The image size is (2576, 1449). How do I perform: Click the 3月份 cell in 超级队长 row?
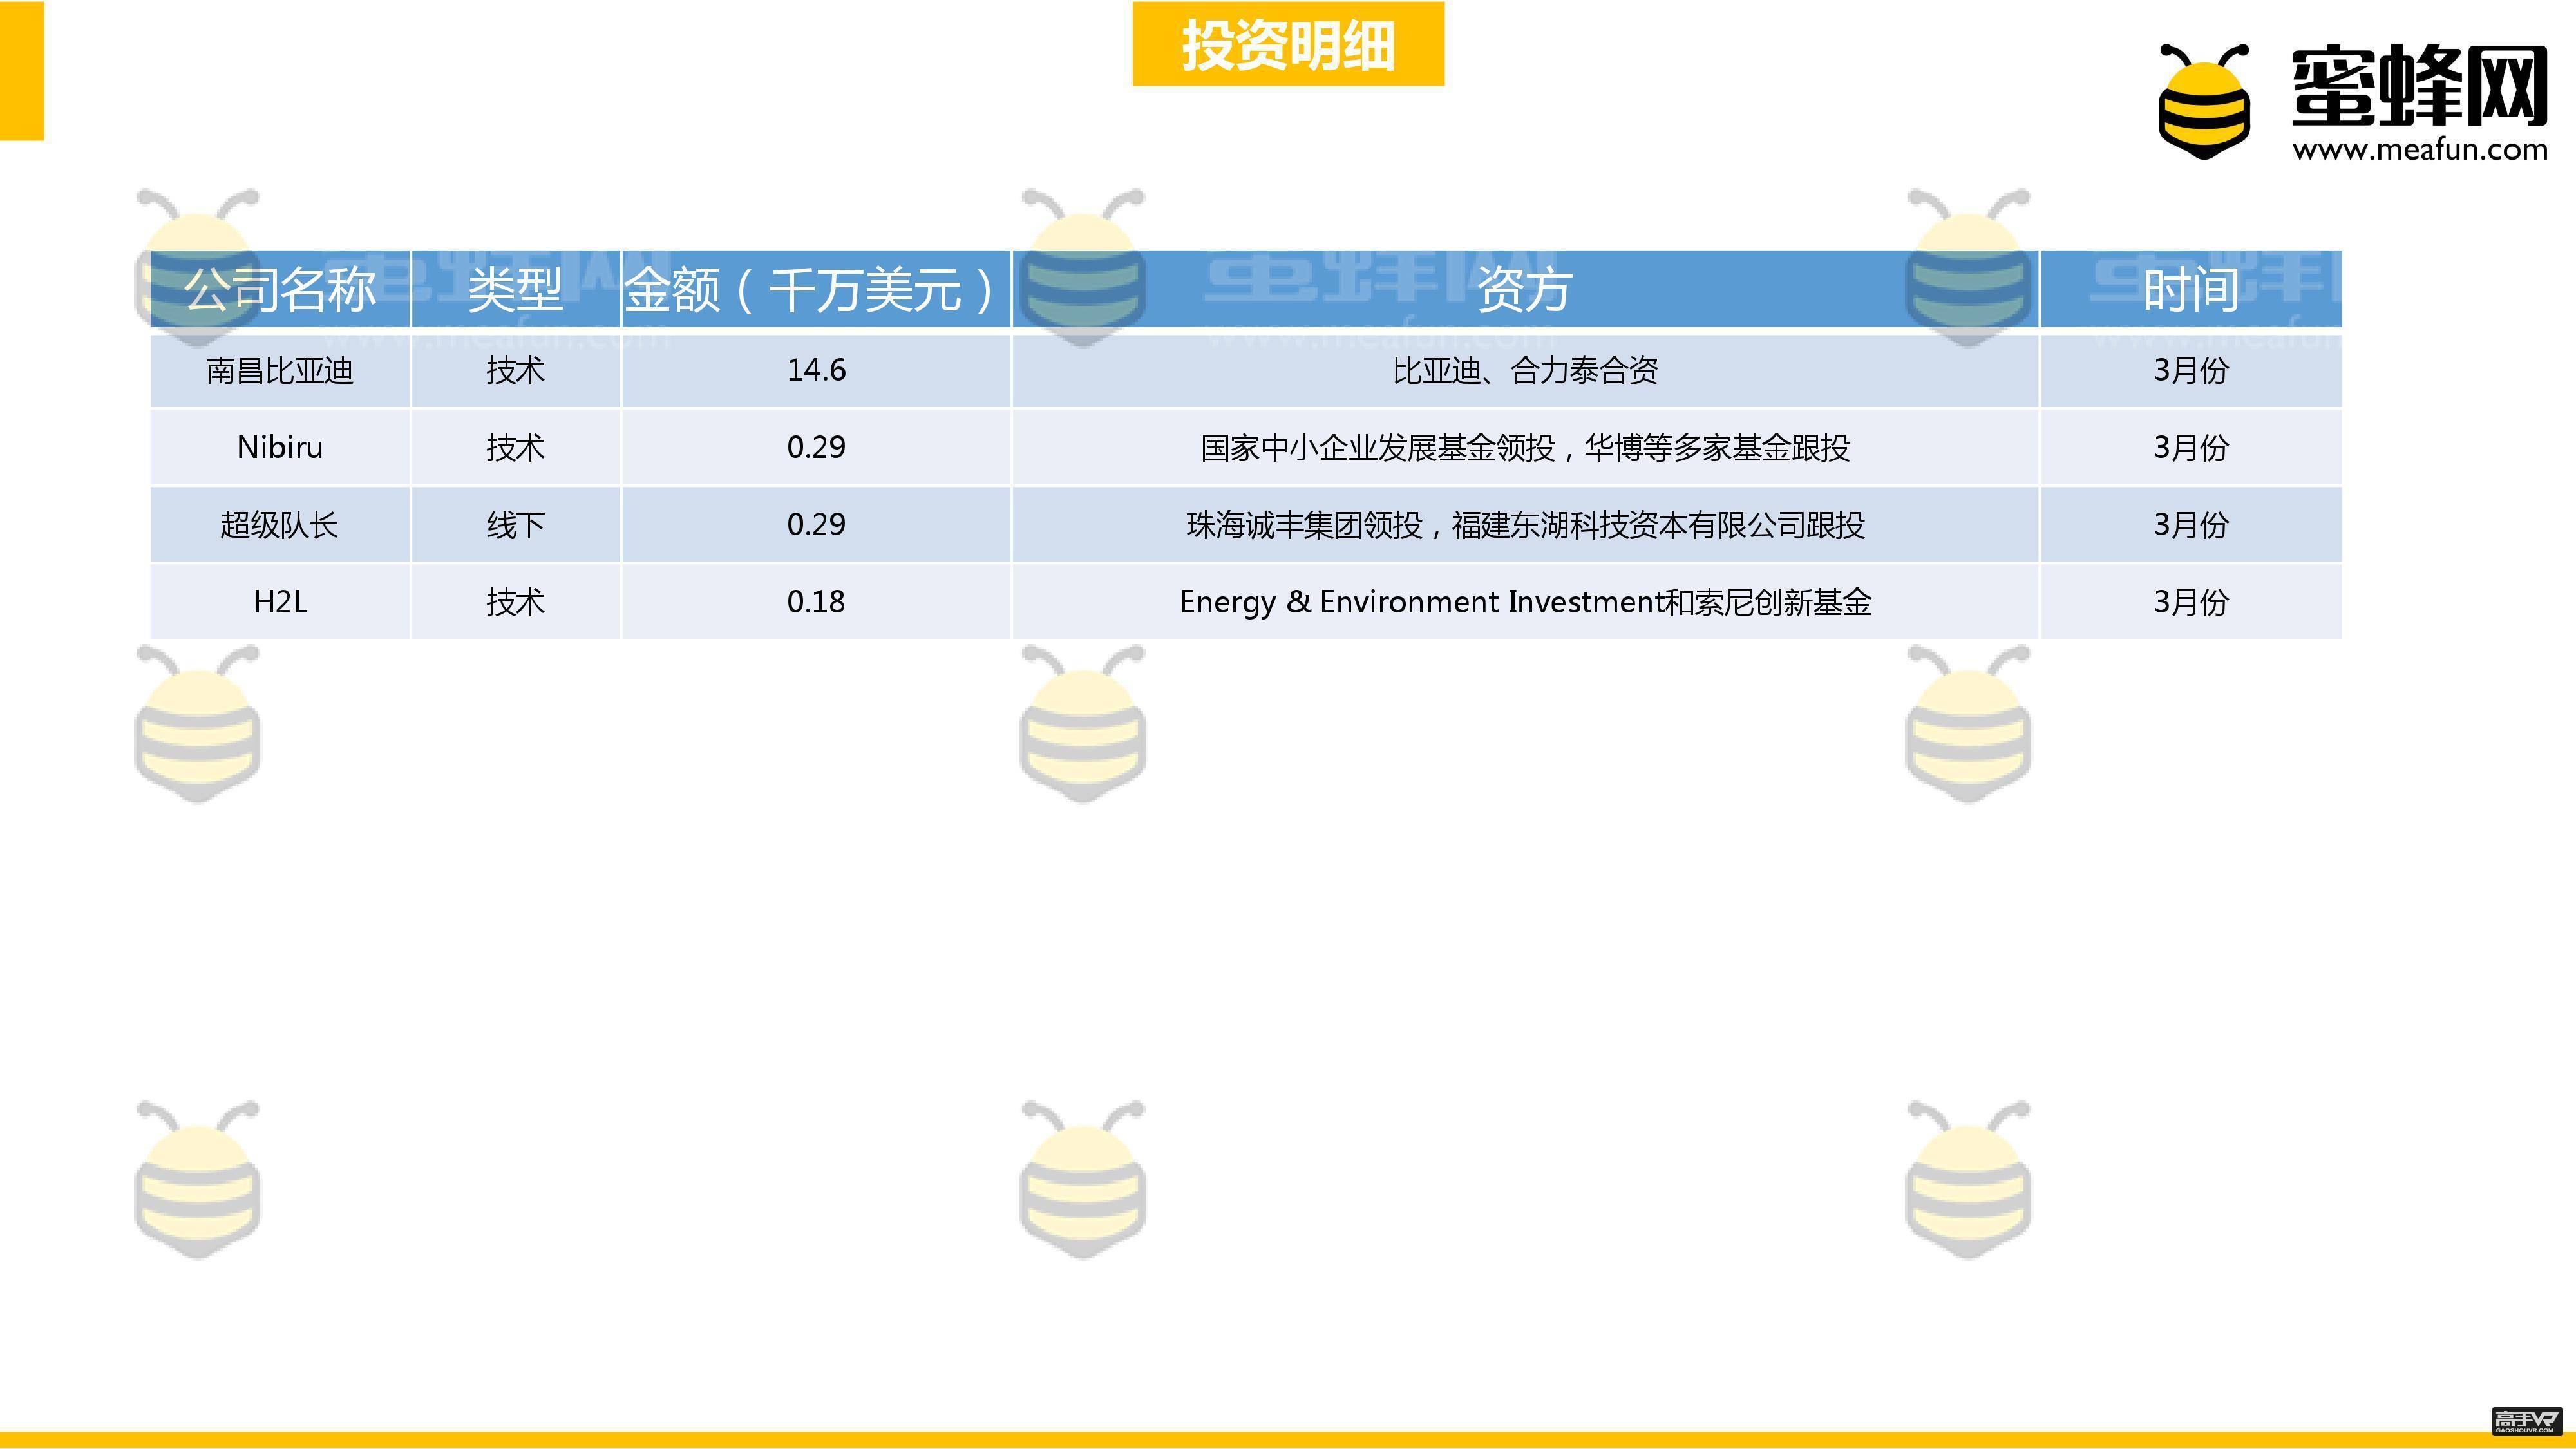[2191, 524]
